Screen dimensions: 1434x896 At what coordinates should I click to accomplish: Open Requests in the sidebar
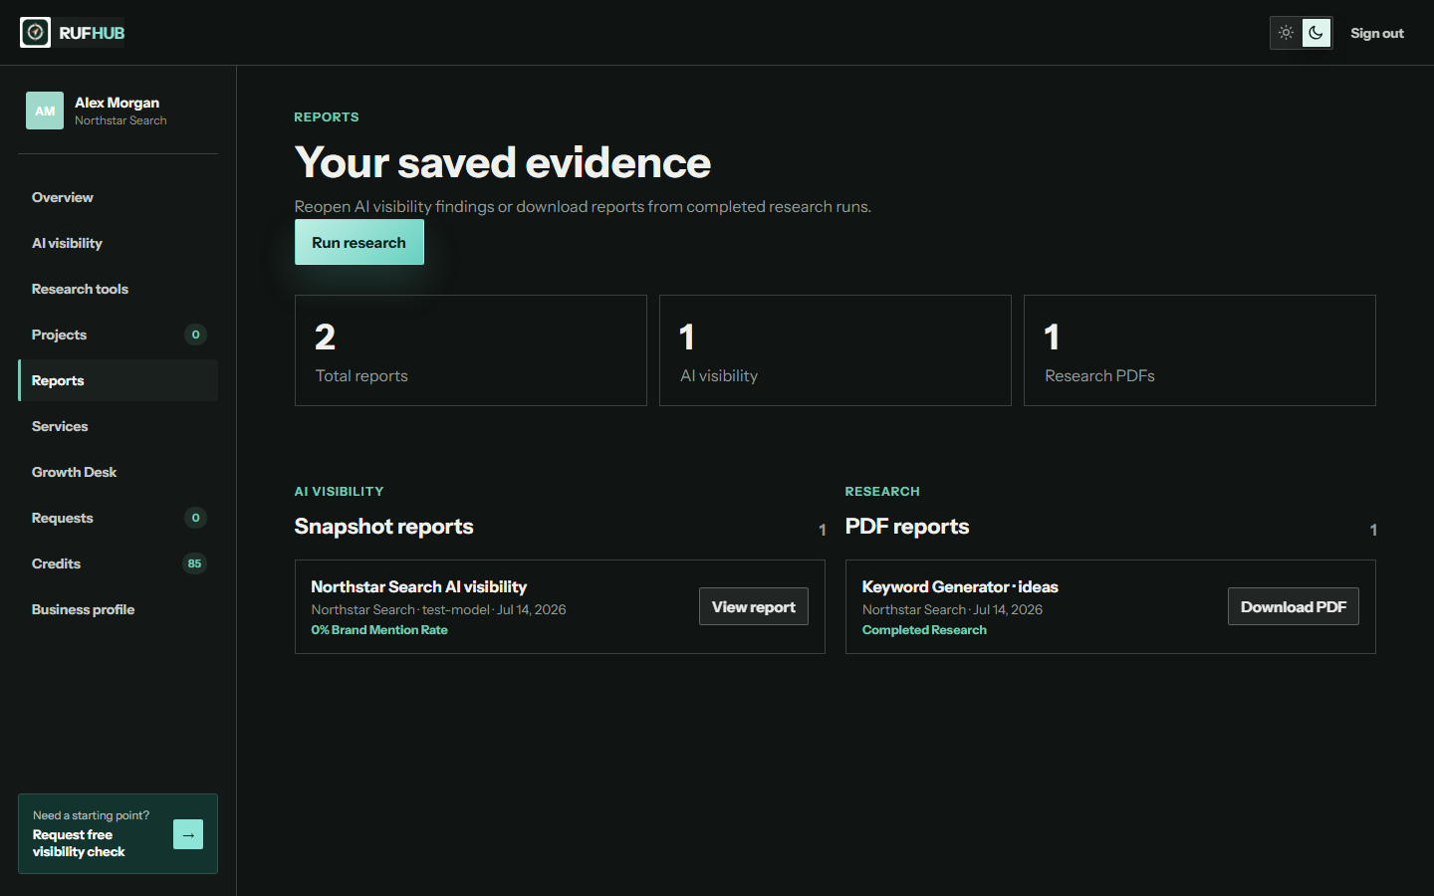click(x=118, y=518)
